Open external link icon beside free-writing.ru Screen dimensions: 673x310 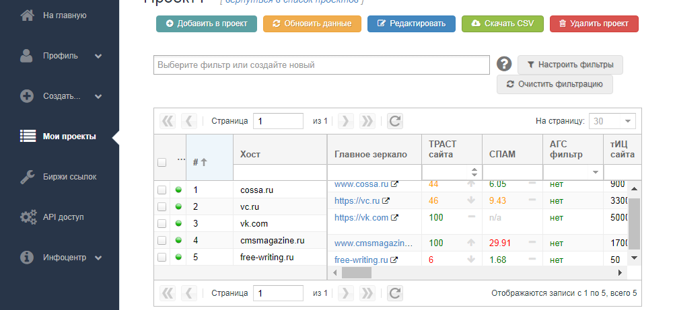pos(394,260)
